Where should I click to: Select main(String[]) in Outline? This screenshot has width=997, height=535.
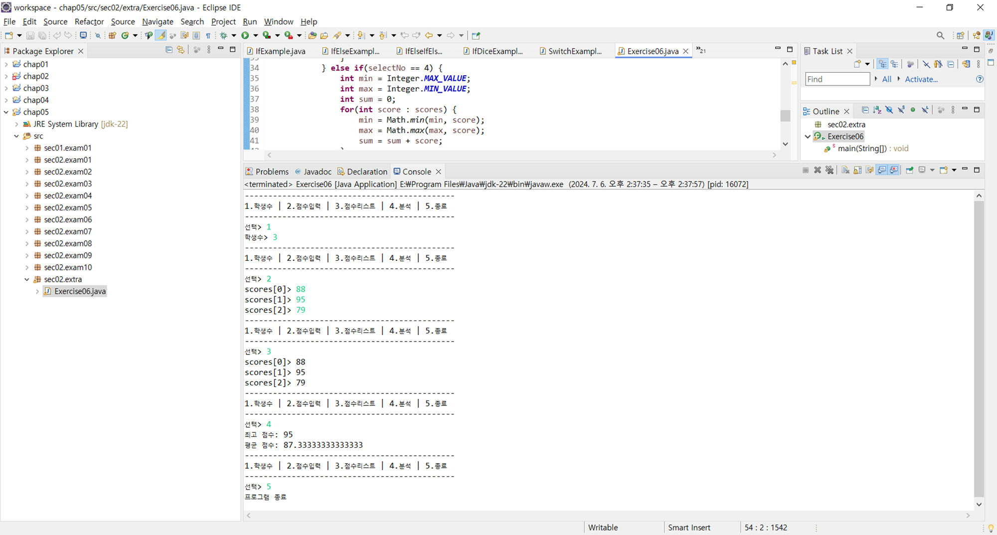[866, 149]
